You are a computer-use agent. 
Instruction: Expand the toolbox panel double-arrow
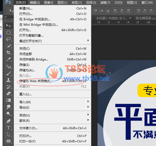pyautogui.click(x=6, y=17)
